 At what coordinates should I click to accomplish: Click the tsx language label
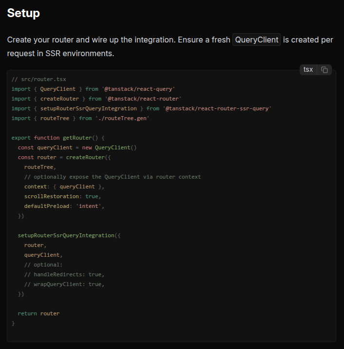coord(308,70)
